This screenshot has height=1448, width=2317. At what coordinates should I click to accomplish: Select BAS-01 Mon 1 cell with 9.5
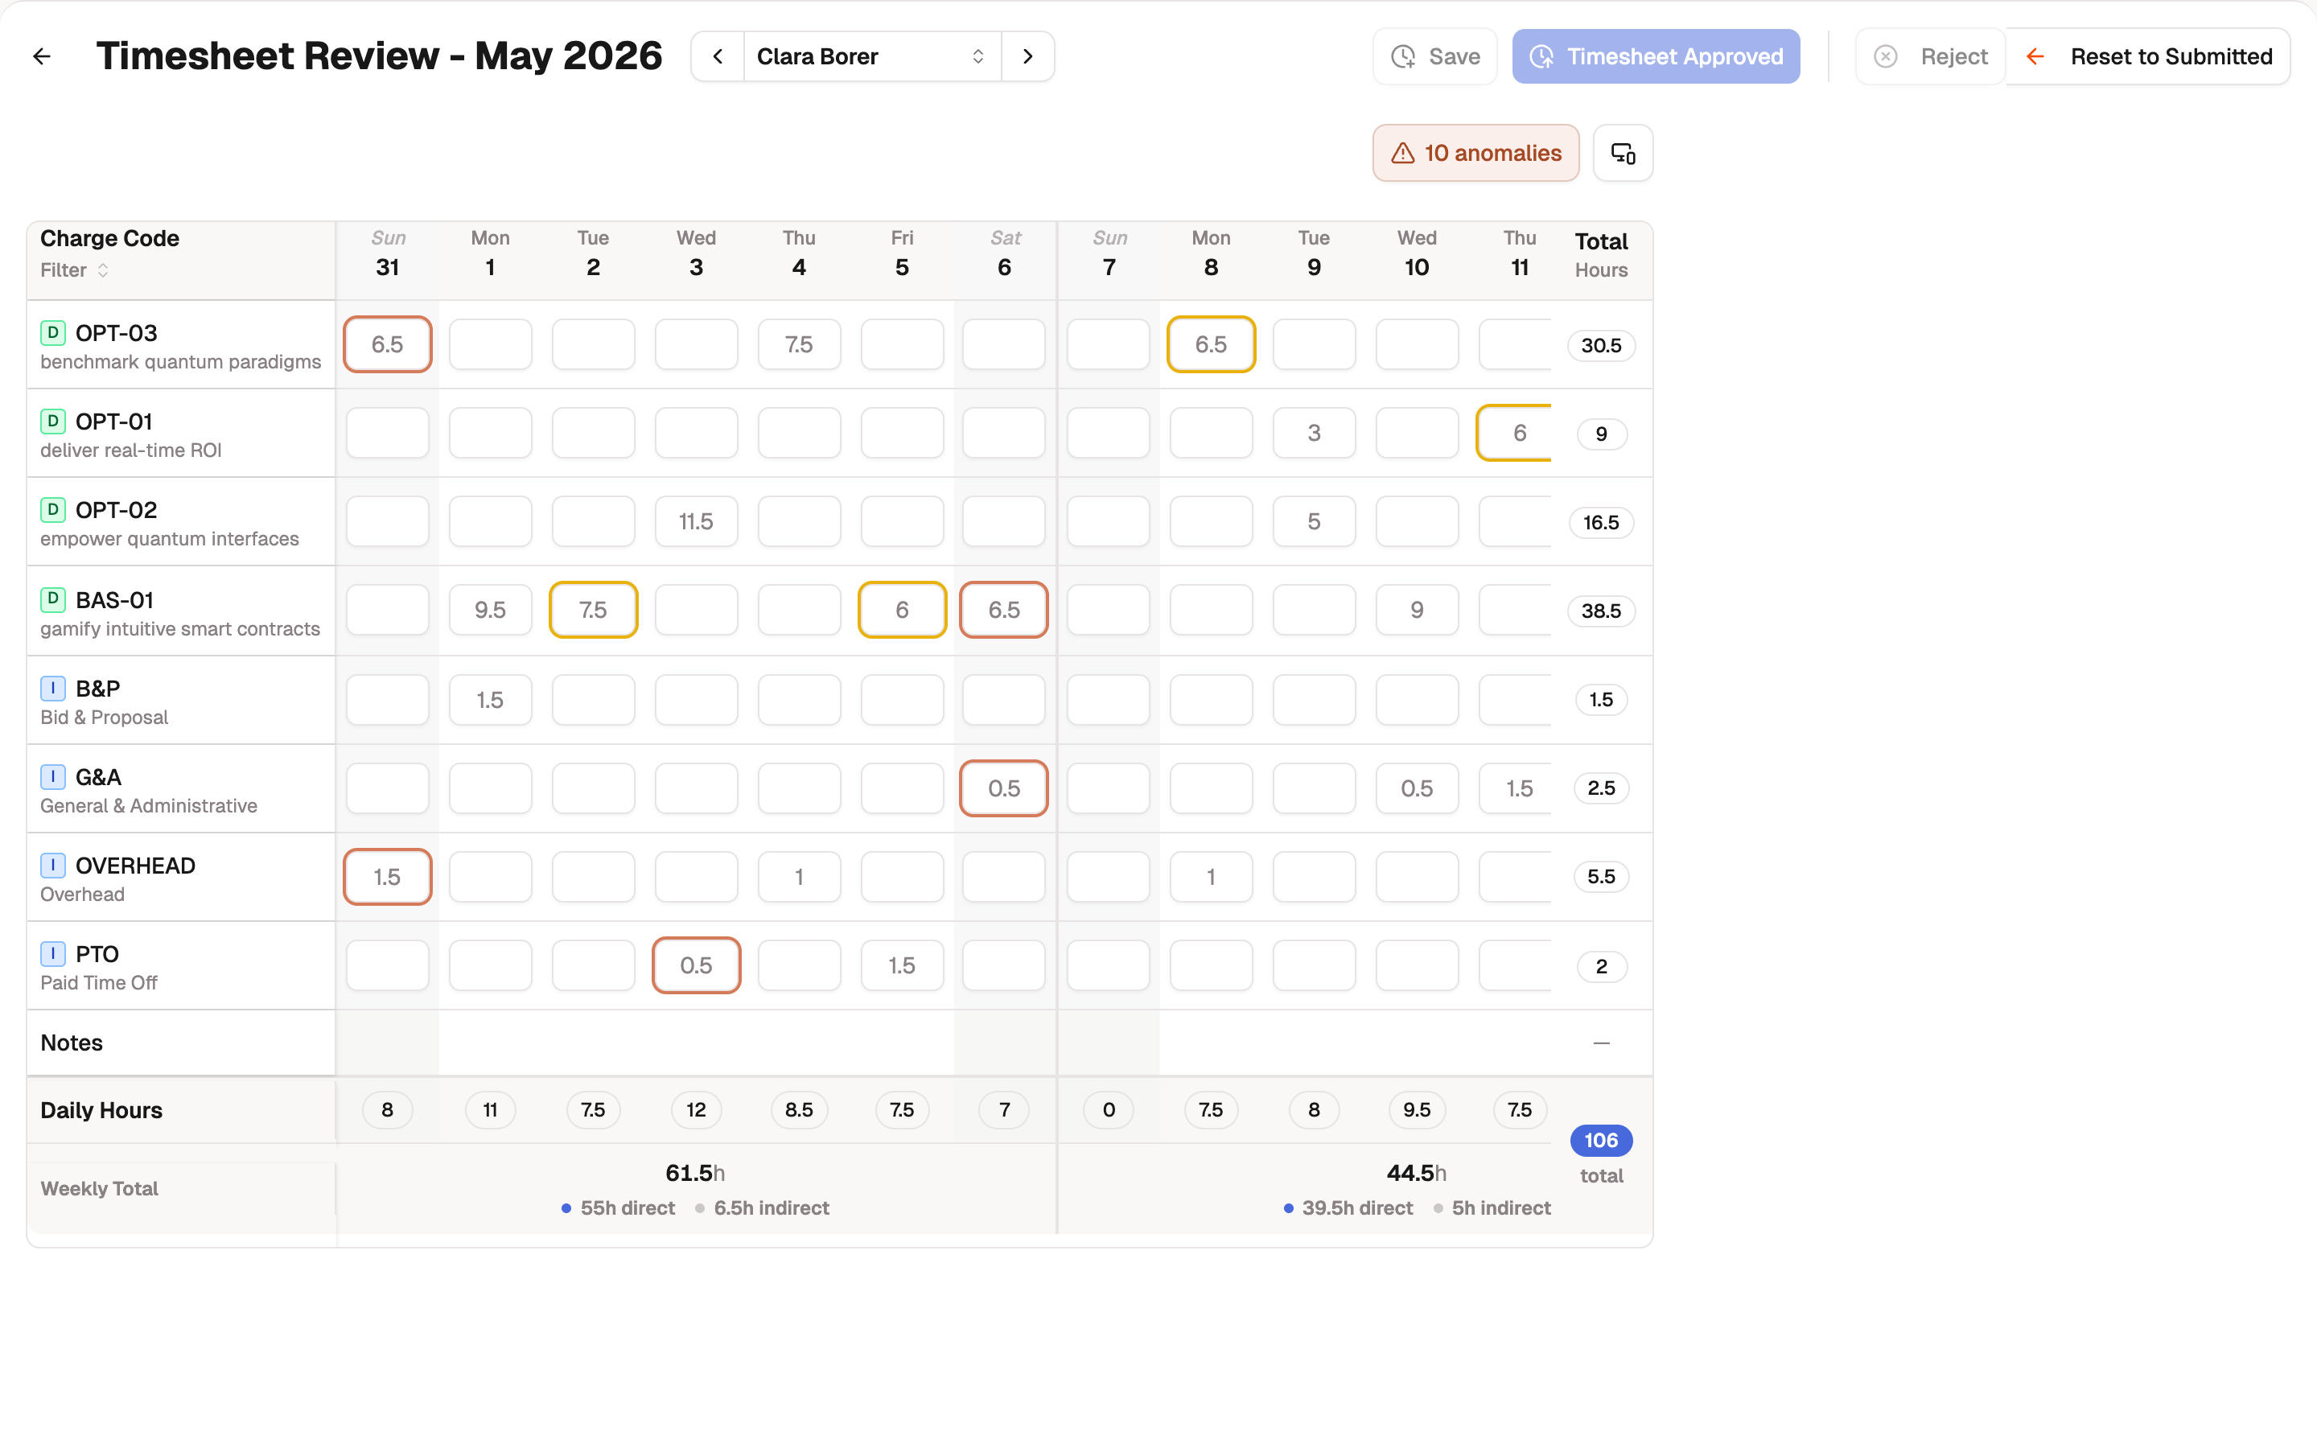(490, 610)
